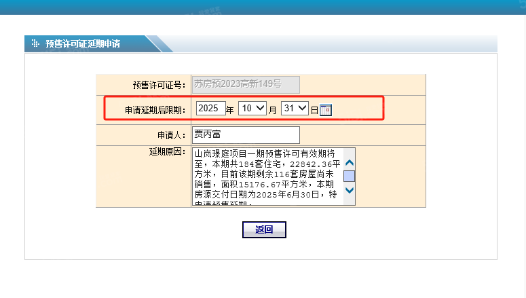Click the scroll down arrow of reason textarea
Screen dimensions: 526x298
pyautogui.click(x=350, y=190)
